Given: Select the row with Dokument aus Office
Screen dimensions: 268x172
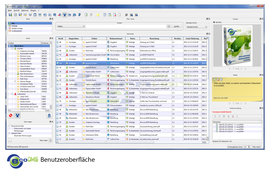Looking at the screenshot, I should coord(131,51).
